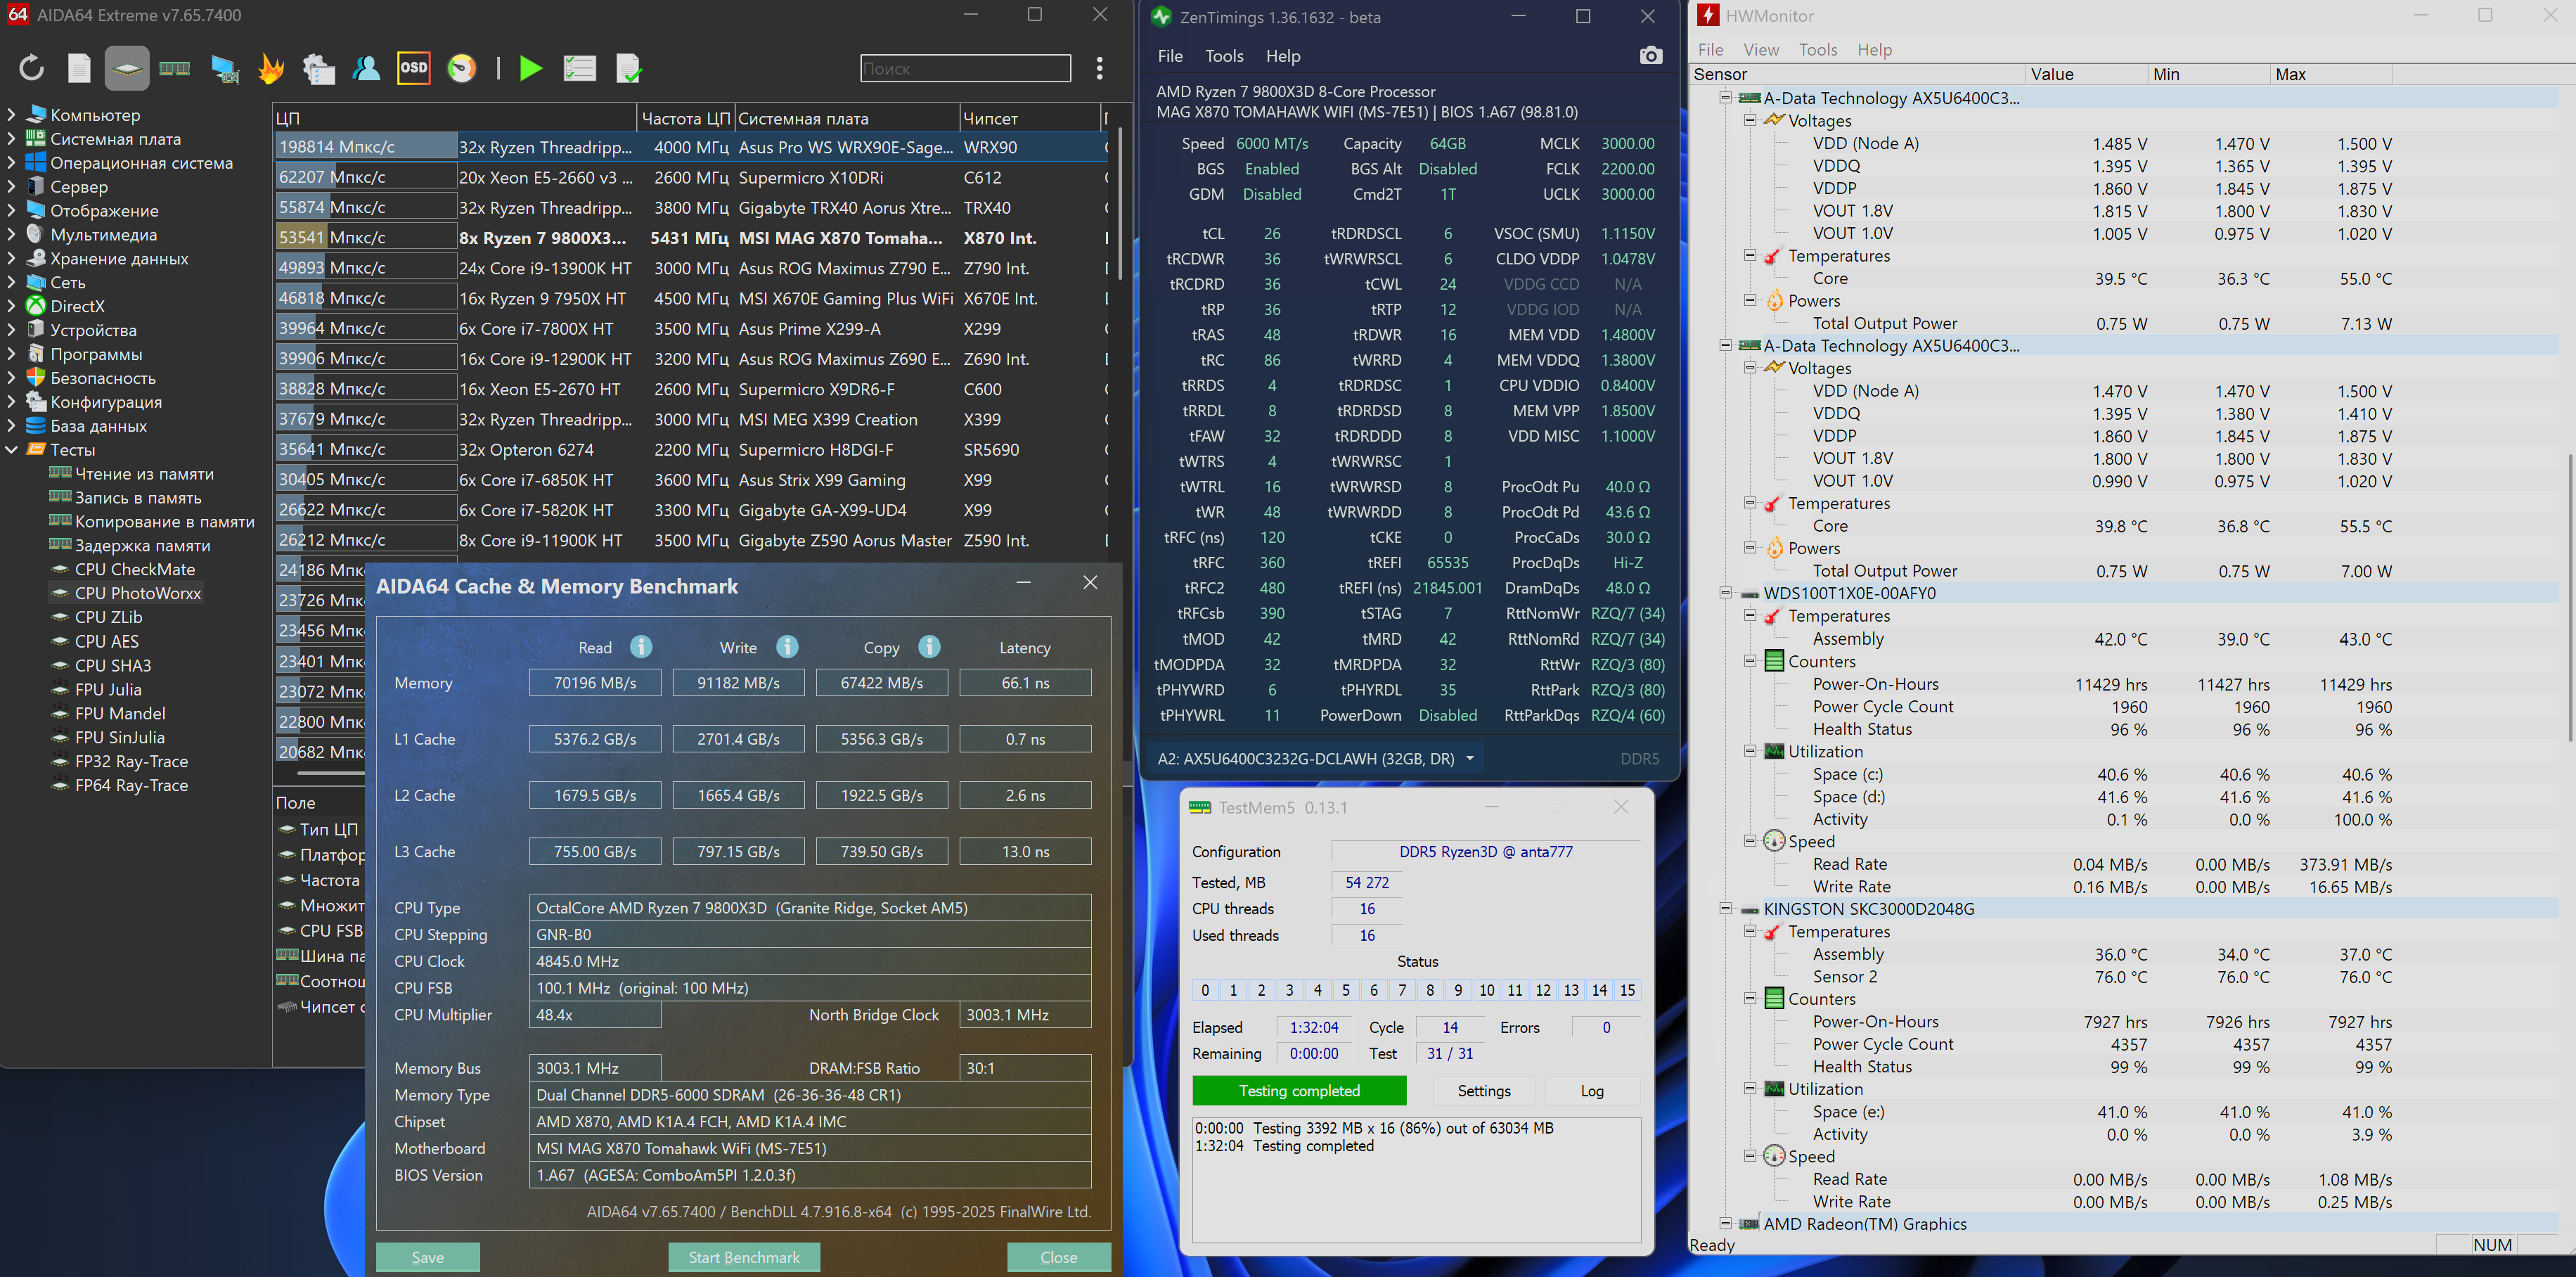2576x1277 pixels.
Task: Select thread 7 box in TestMem5
Action: click(x=1402, y=990)
